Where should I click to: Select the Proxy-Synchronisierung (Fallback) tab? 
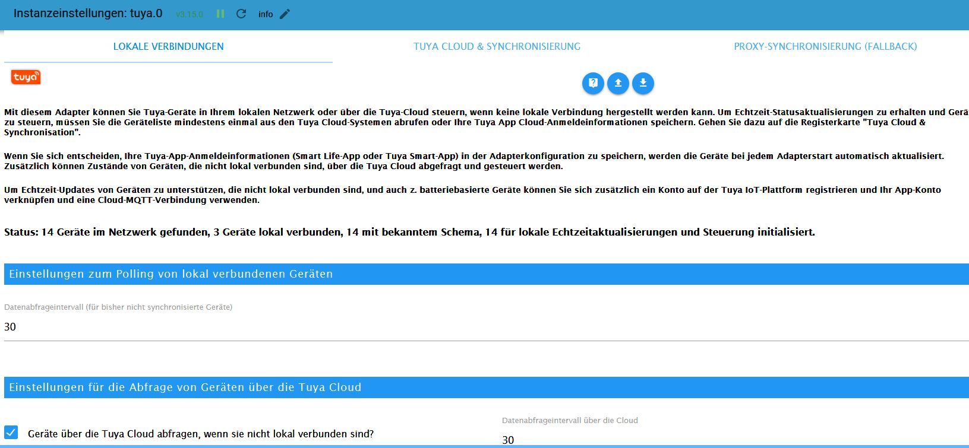[825, 46]
